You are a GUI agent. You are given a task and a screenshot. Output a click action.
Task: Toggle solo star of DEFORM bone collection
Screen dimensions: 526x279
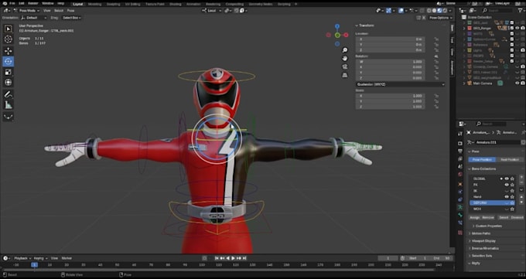coord(512,203)
